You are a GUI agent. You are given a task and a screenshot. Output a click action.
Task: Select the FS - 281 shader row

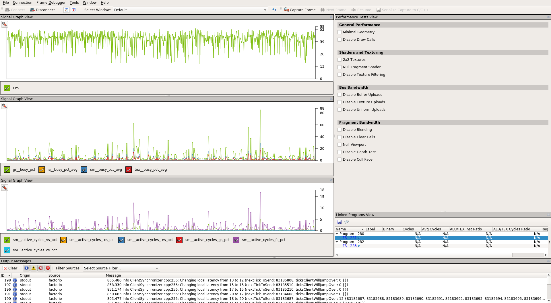click(441, 238)
